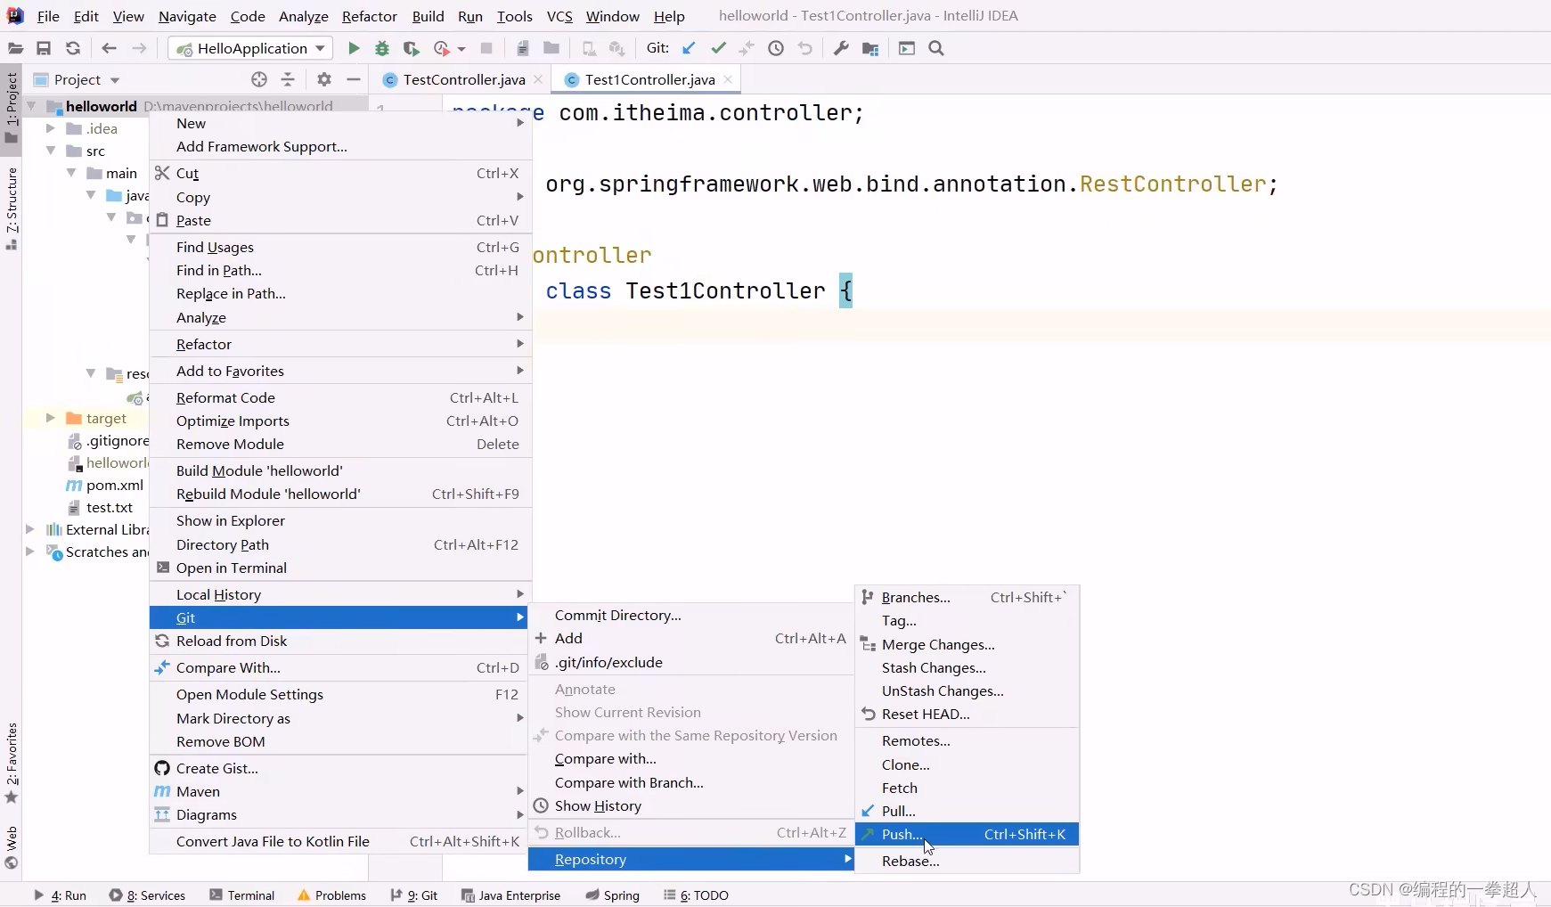Open the File menu

(48, 16)
